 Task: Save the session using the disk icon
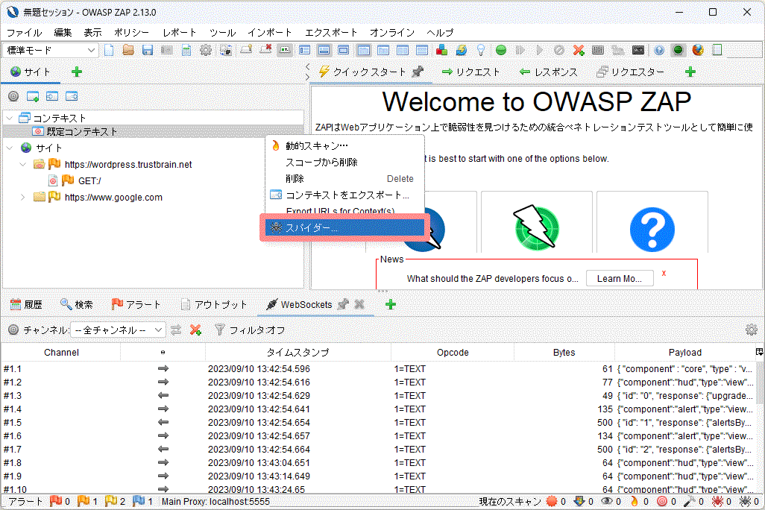(148, 50)
